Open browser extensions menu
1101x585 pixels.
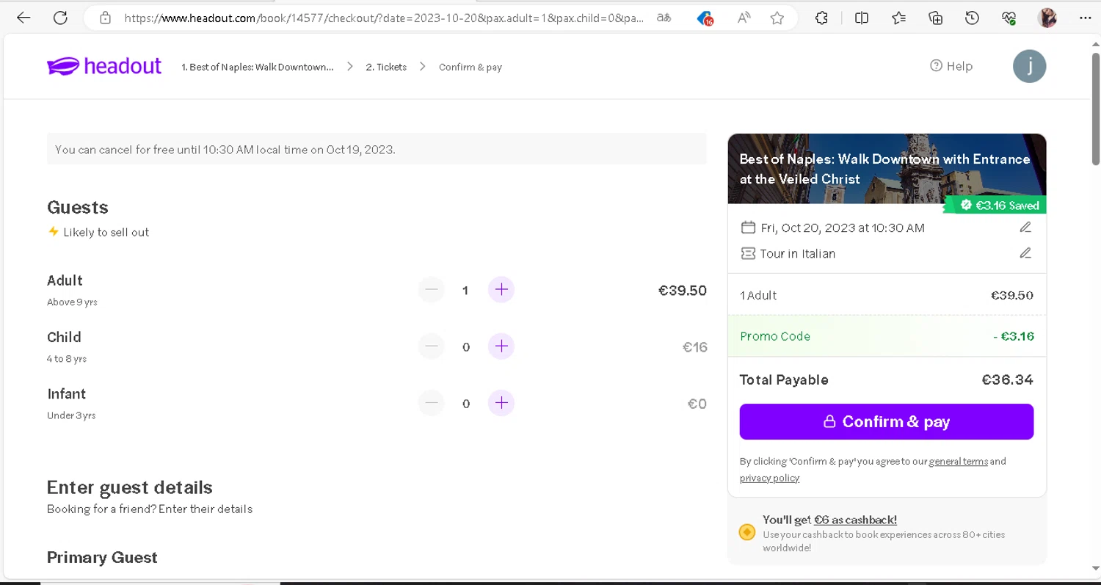tap(821, 18)
